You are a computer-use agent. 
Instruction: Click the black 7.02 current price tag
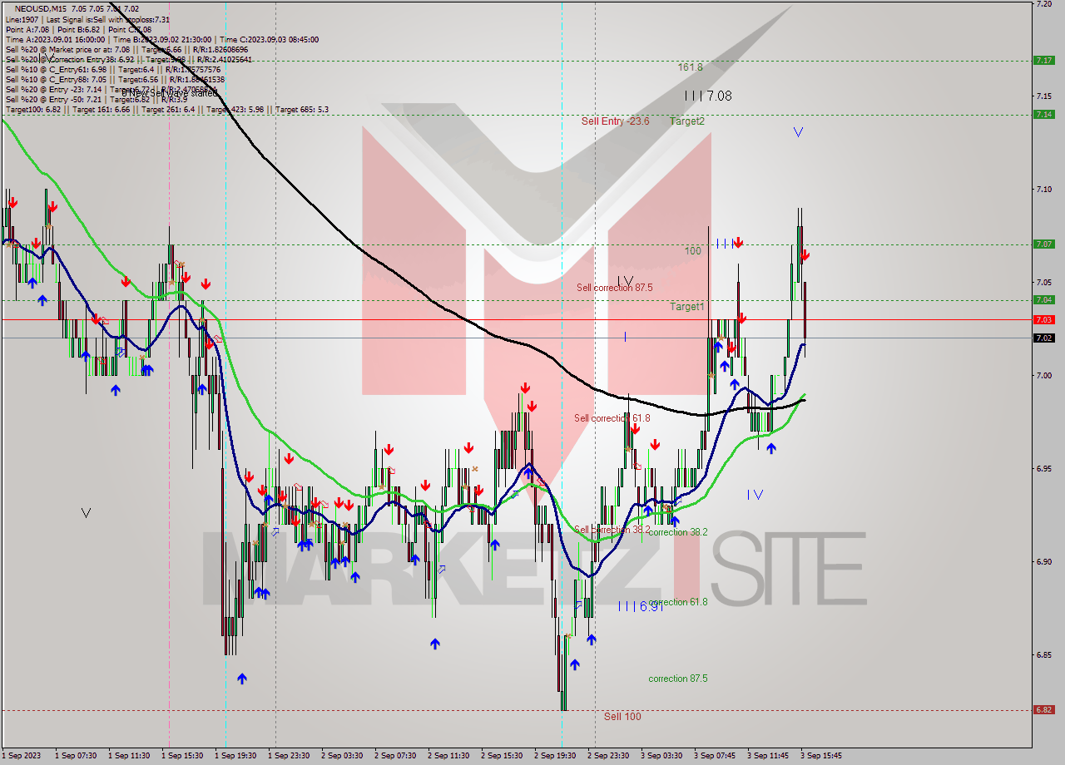tap(1043, 338)
